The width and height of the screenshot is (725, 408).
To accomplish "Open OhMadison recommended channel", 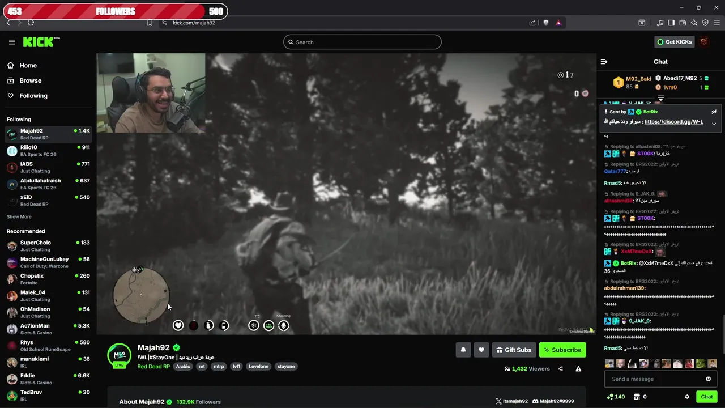I will [x=48, y=312].
